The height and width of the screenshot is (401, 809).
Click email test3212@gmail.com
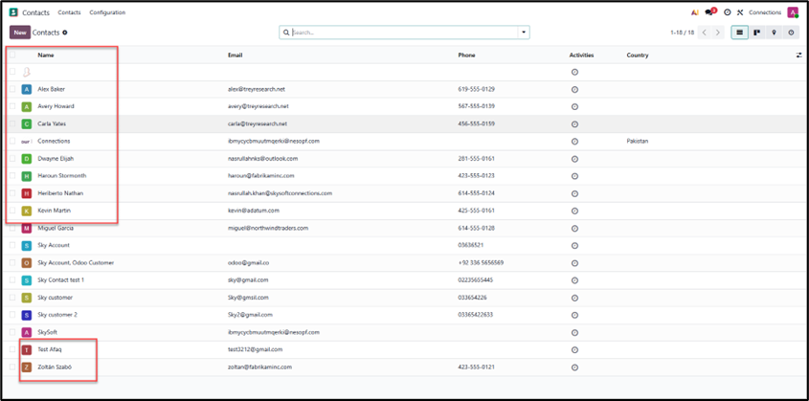255,350
